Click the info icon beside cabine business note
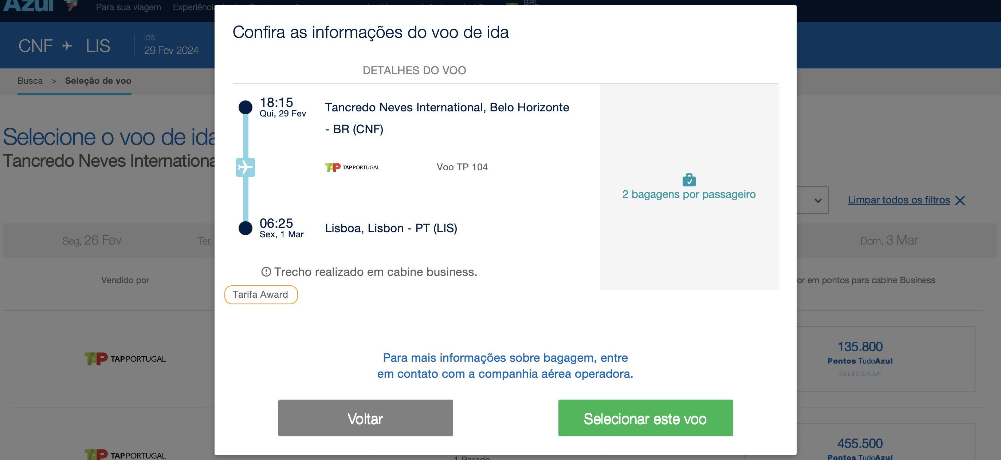1001x460 pixels. 266,272
